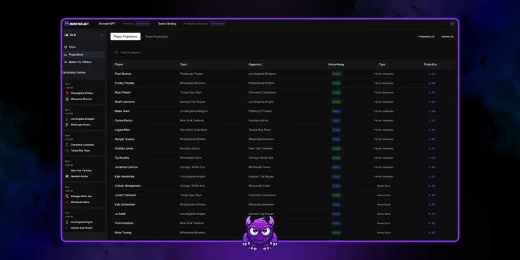
Task: Click the Search players input field
Action: pos(151,53)
